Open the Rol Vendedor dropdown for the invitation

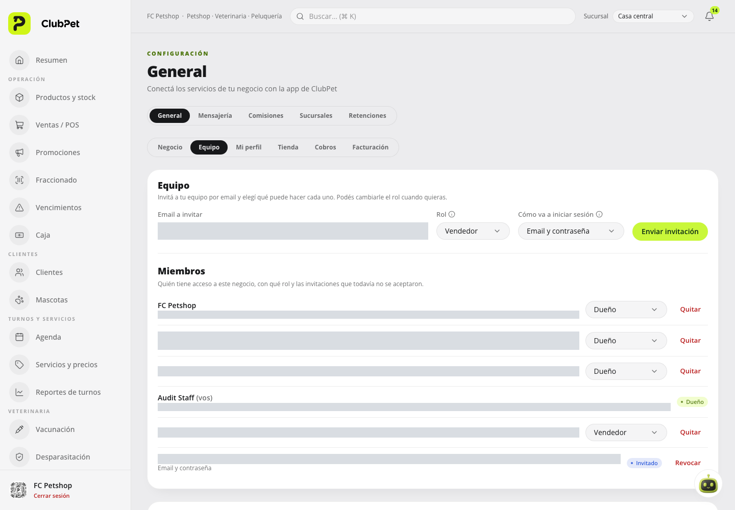473,231
